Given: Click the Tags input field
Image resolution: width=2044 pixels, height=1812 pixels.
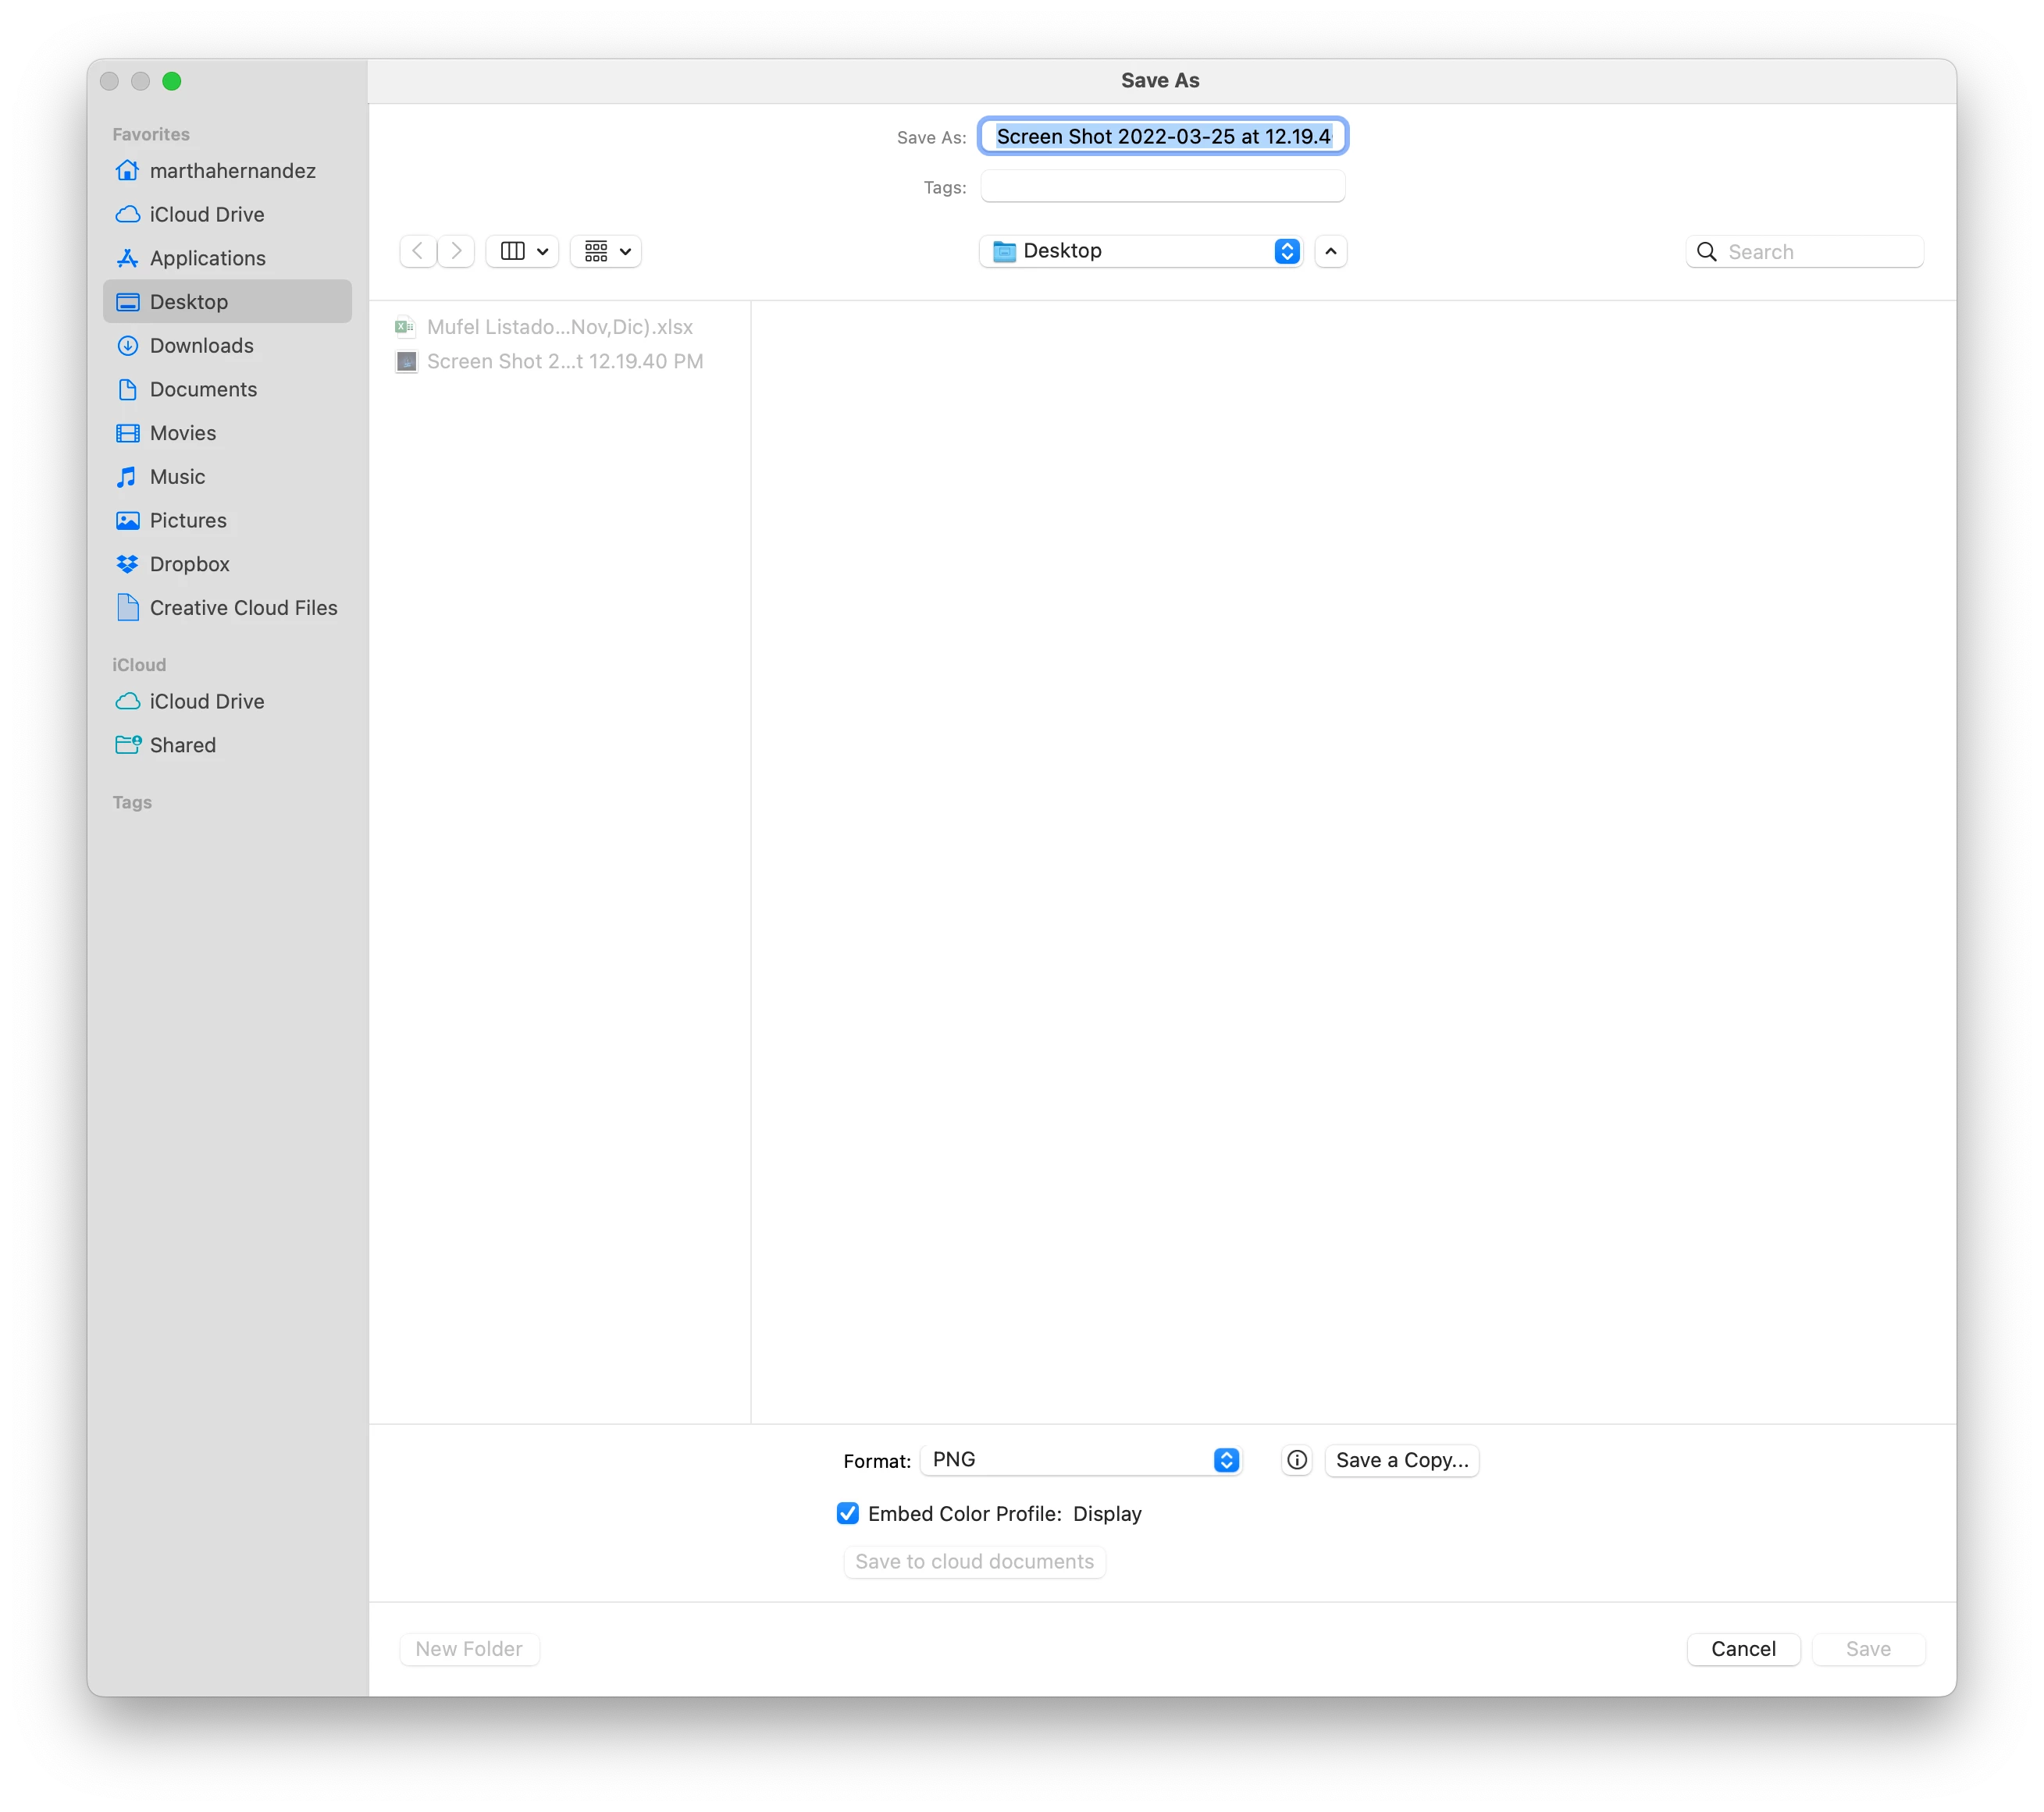Looking at the screenshot, I should [1162, 187].
